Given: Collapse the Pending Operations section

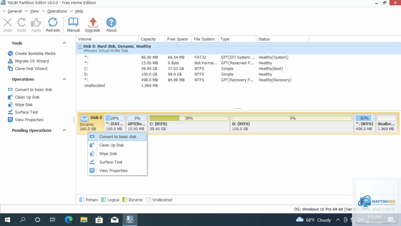Looking at the screenshot, I should (64, 130).
